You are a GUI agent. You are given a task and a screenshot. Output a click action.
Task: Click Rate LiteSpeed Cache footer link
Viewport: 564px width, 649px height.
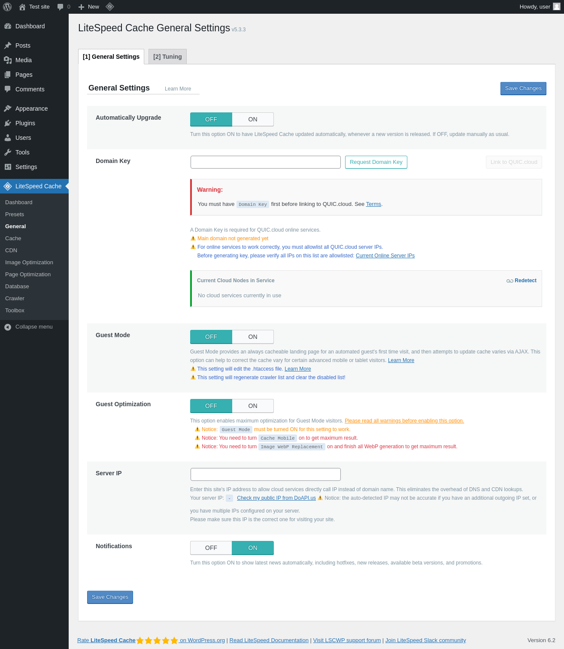[151, 640]
